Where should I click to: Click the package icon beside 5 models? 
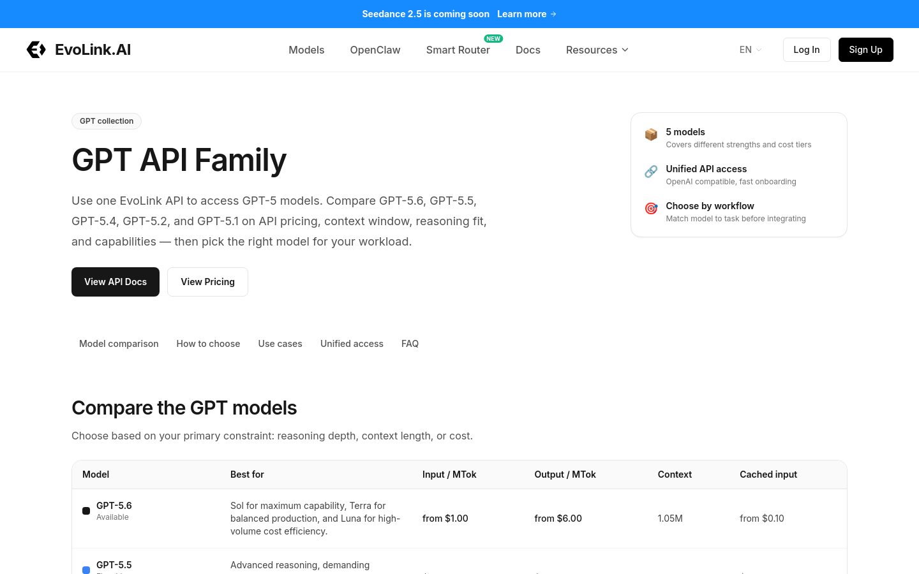click(651, 134)
